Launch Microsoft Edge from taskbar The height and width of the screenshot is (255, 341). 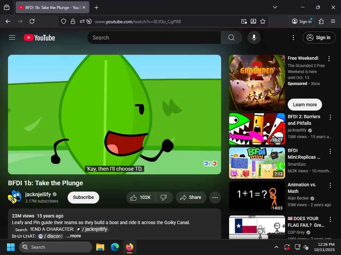[x=115, y=247]
